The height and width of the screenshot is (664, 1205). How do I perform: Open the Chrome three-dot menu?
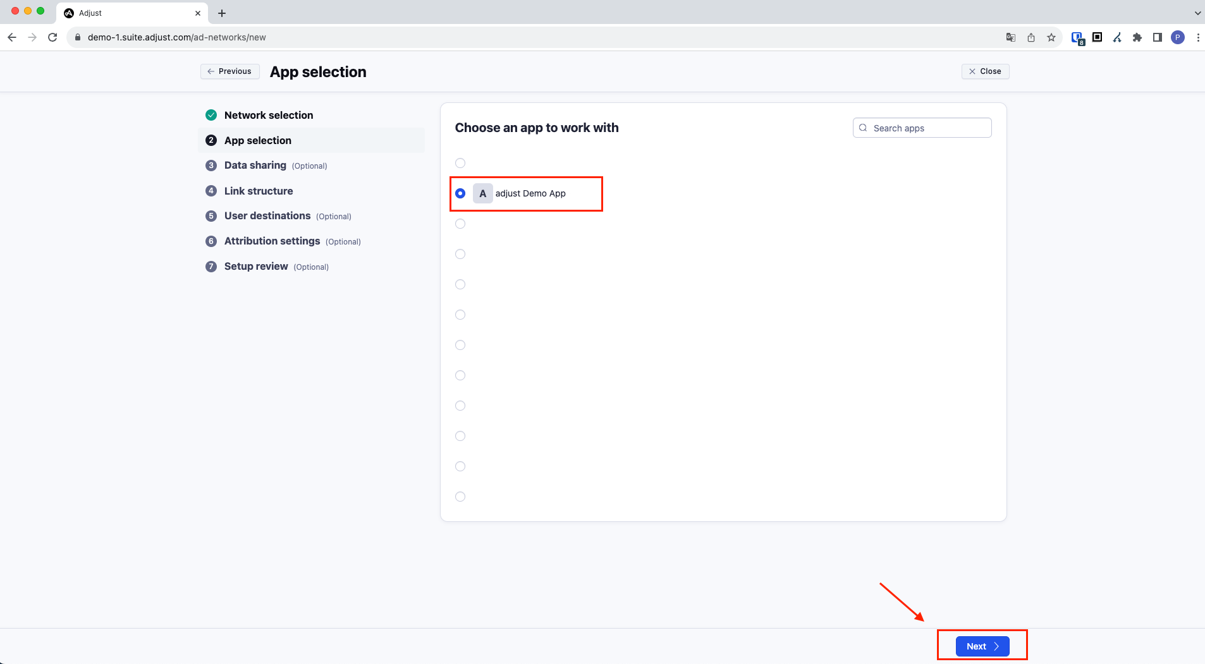[x=1198, y=37]
